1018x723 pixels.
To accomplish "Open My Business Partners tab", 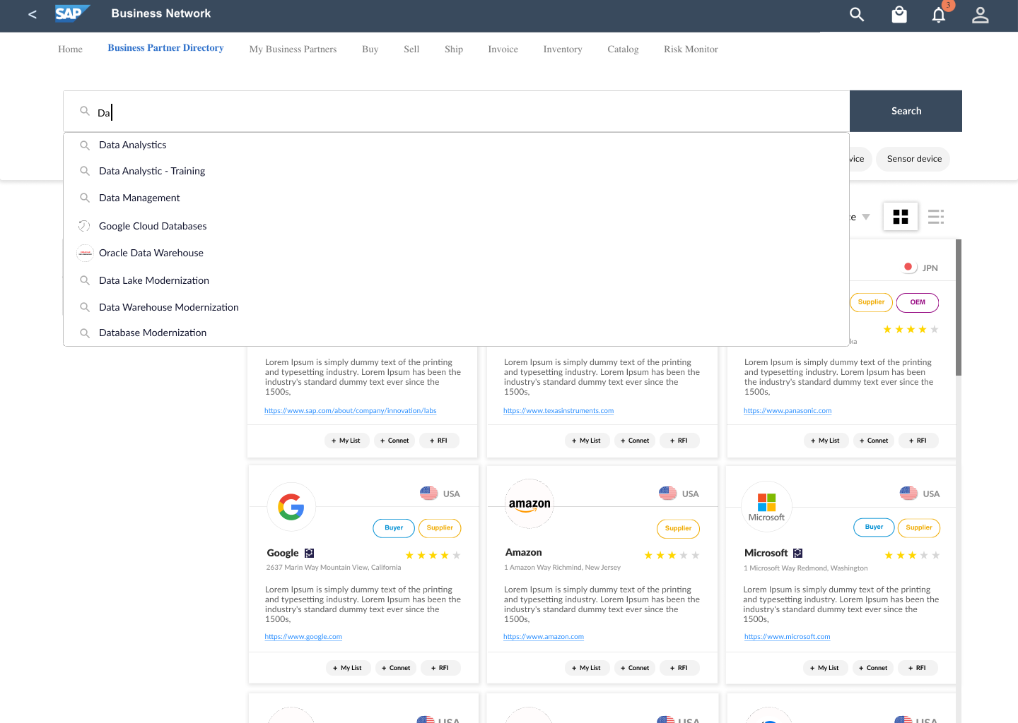I will (293, 49).
